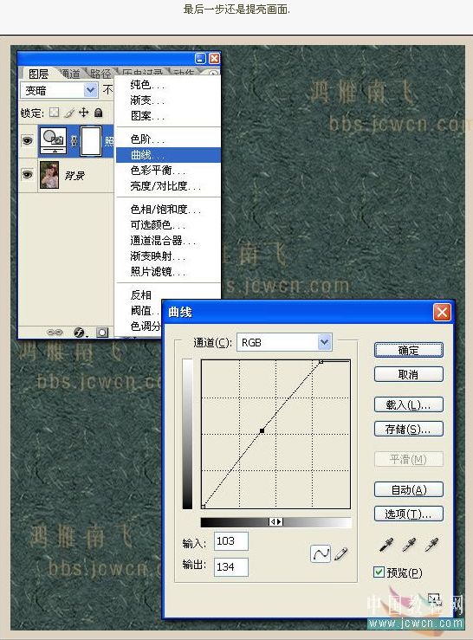Click the lock transparent pixels icon
The width and height of the screenshot is (473, 640).
54,113
